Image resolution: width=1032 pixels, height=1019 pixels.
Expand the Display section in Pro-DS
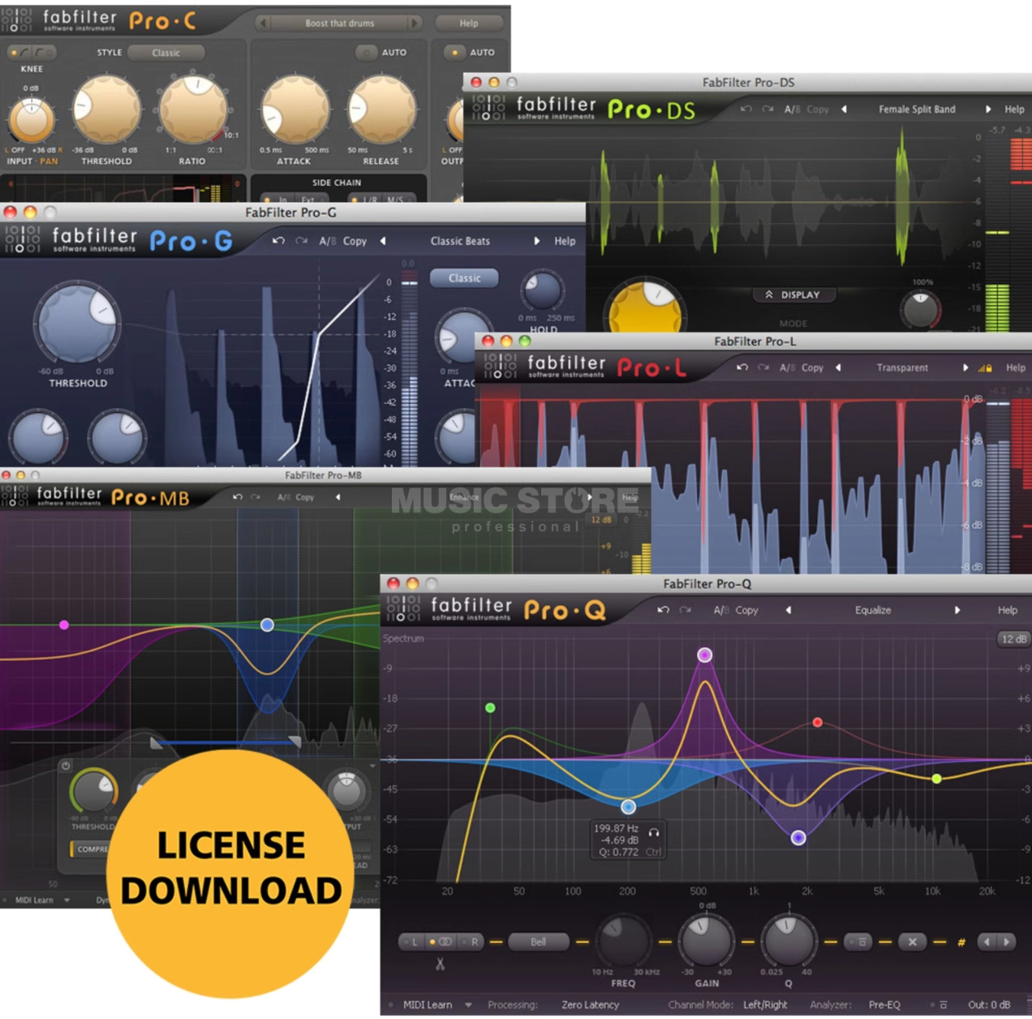pos(792,295)
